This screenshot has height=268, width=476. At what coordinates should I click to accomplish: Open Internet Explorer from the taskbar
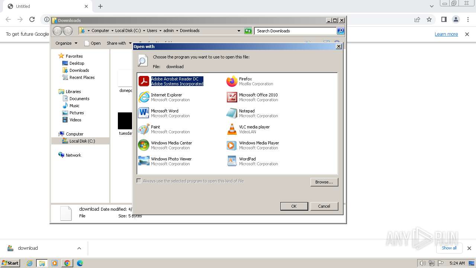(x=29, y=263)
